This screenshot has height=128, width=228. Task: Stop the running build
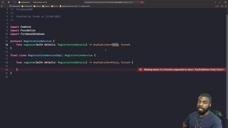[14, 2]
